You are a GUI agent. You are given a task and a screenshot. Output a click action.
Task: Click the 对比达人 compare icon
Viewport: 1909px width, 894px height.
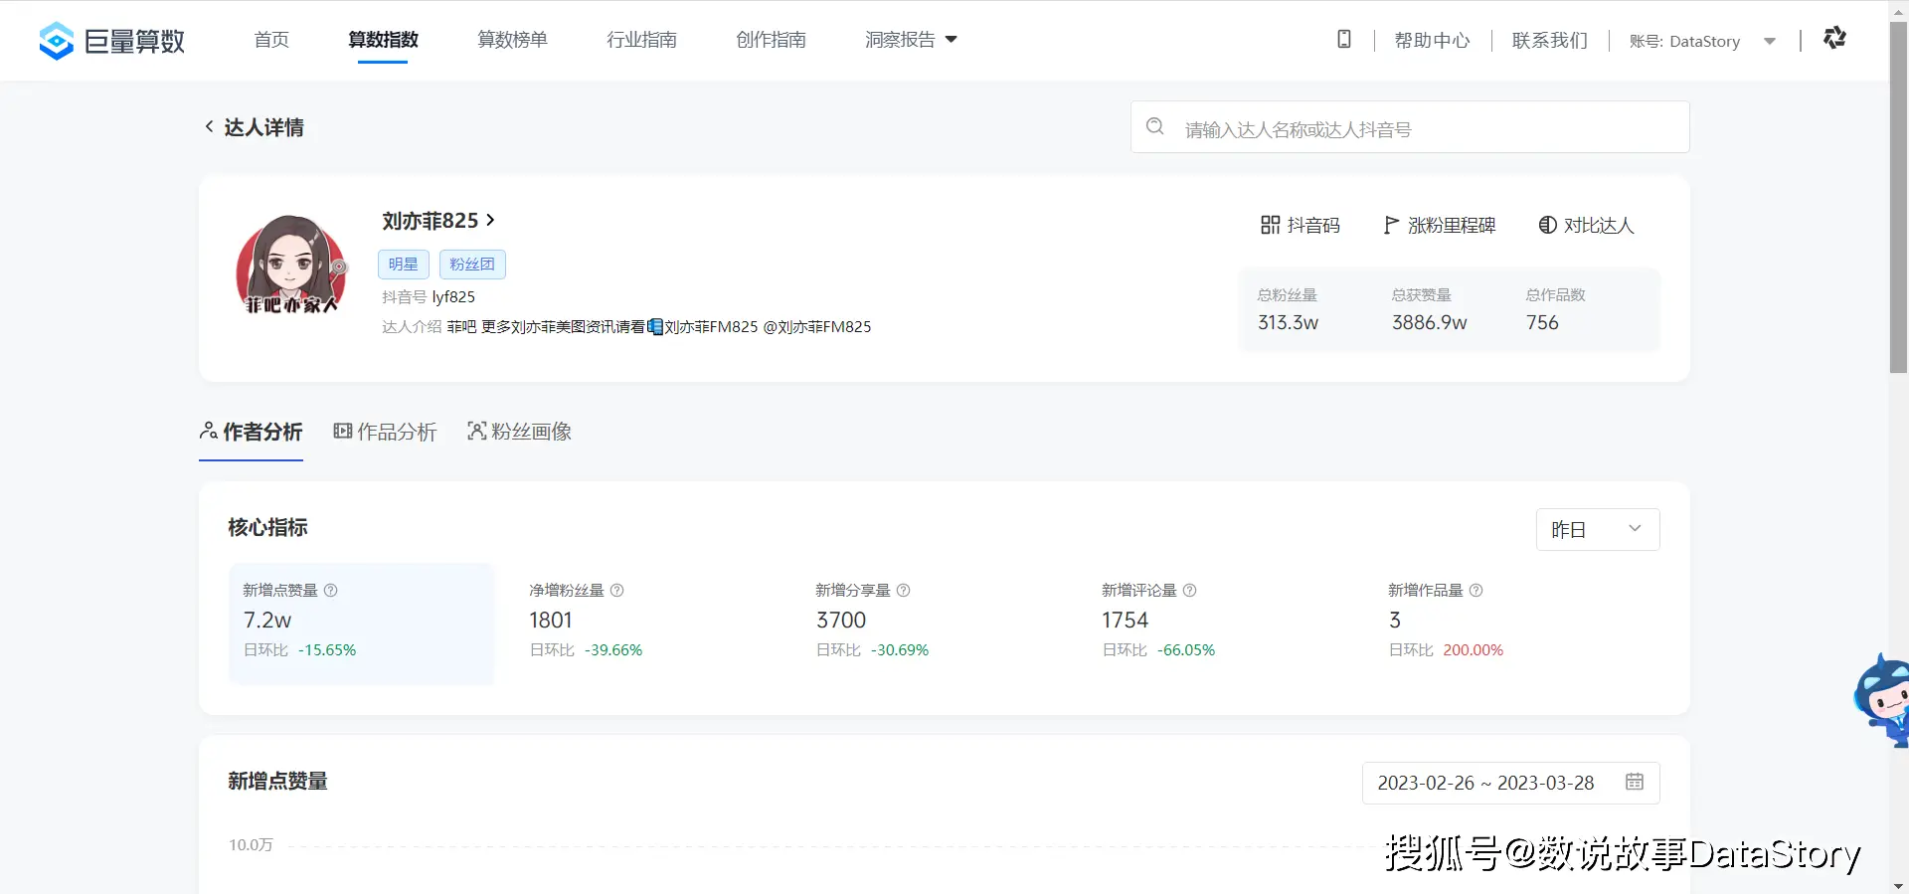coord(1547,225)
